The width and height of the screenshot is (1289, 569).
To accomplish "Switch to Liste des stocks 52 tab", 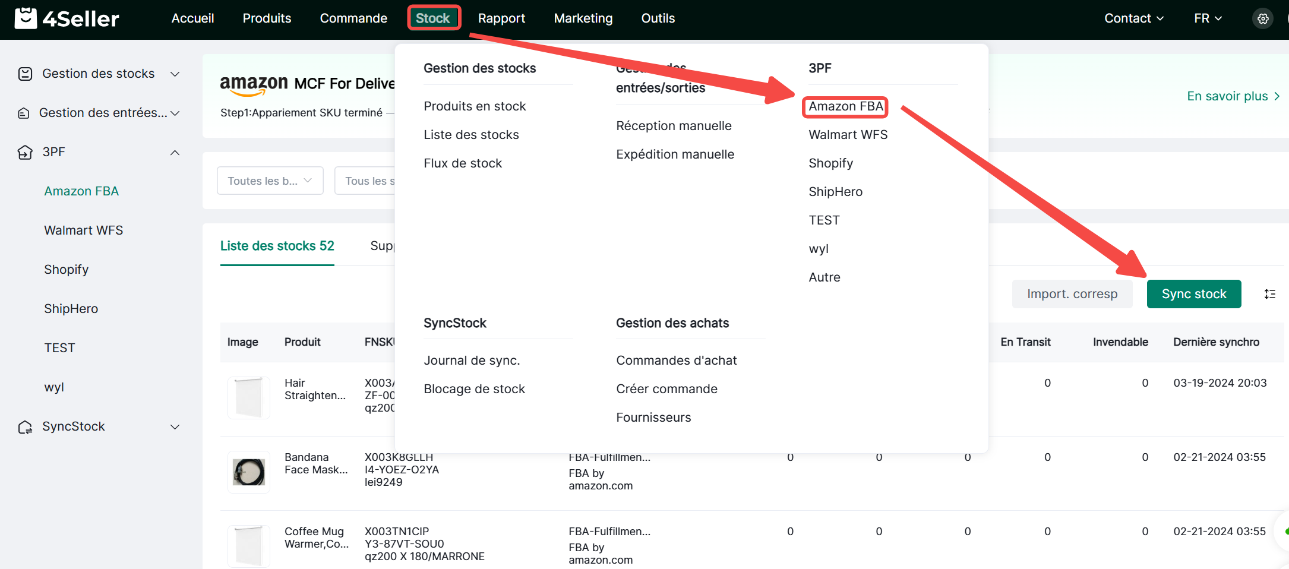I will coord(277,246).
